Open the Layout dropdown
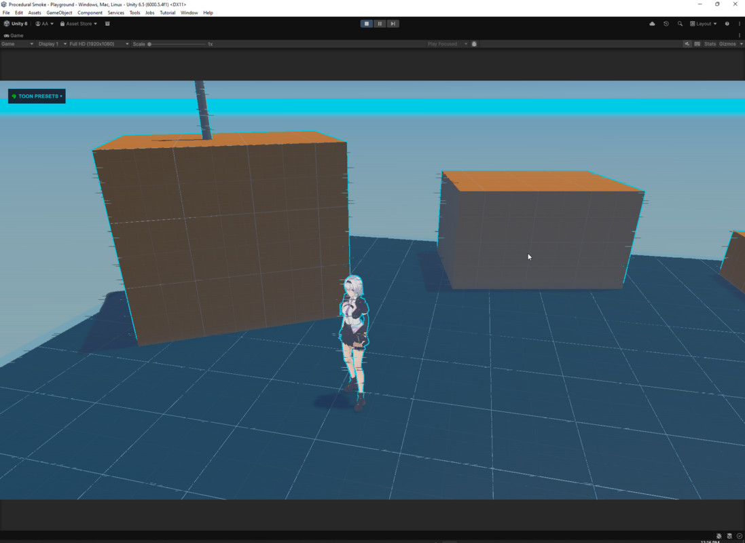 (x=704, y=24)
